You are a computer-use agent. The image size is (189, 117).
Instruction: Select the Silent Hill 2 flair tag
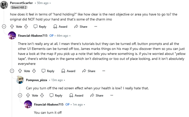[19, 7]
